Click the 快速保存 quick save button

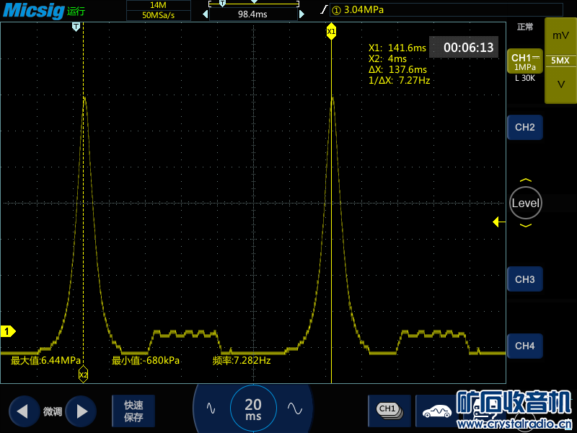(133, 411)
